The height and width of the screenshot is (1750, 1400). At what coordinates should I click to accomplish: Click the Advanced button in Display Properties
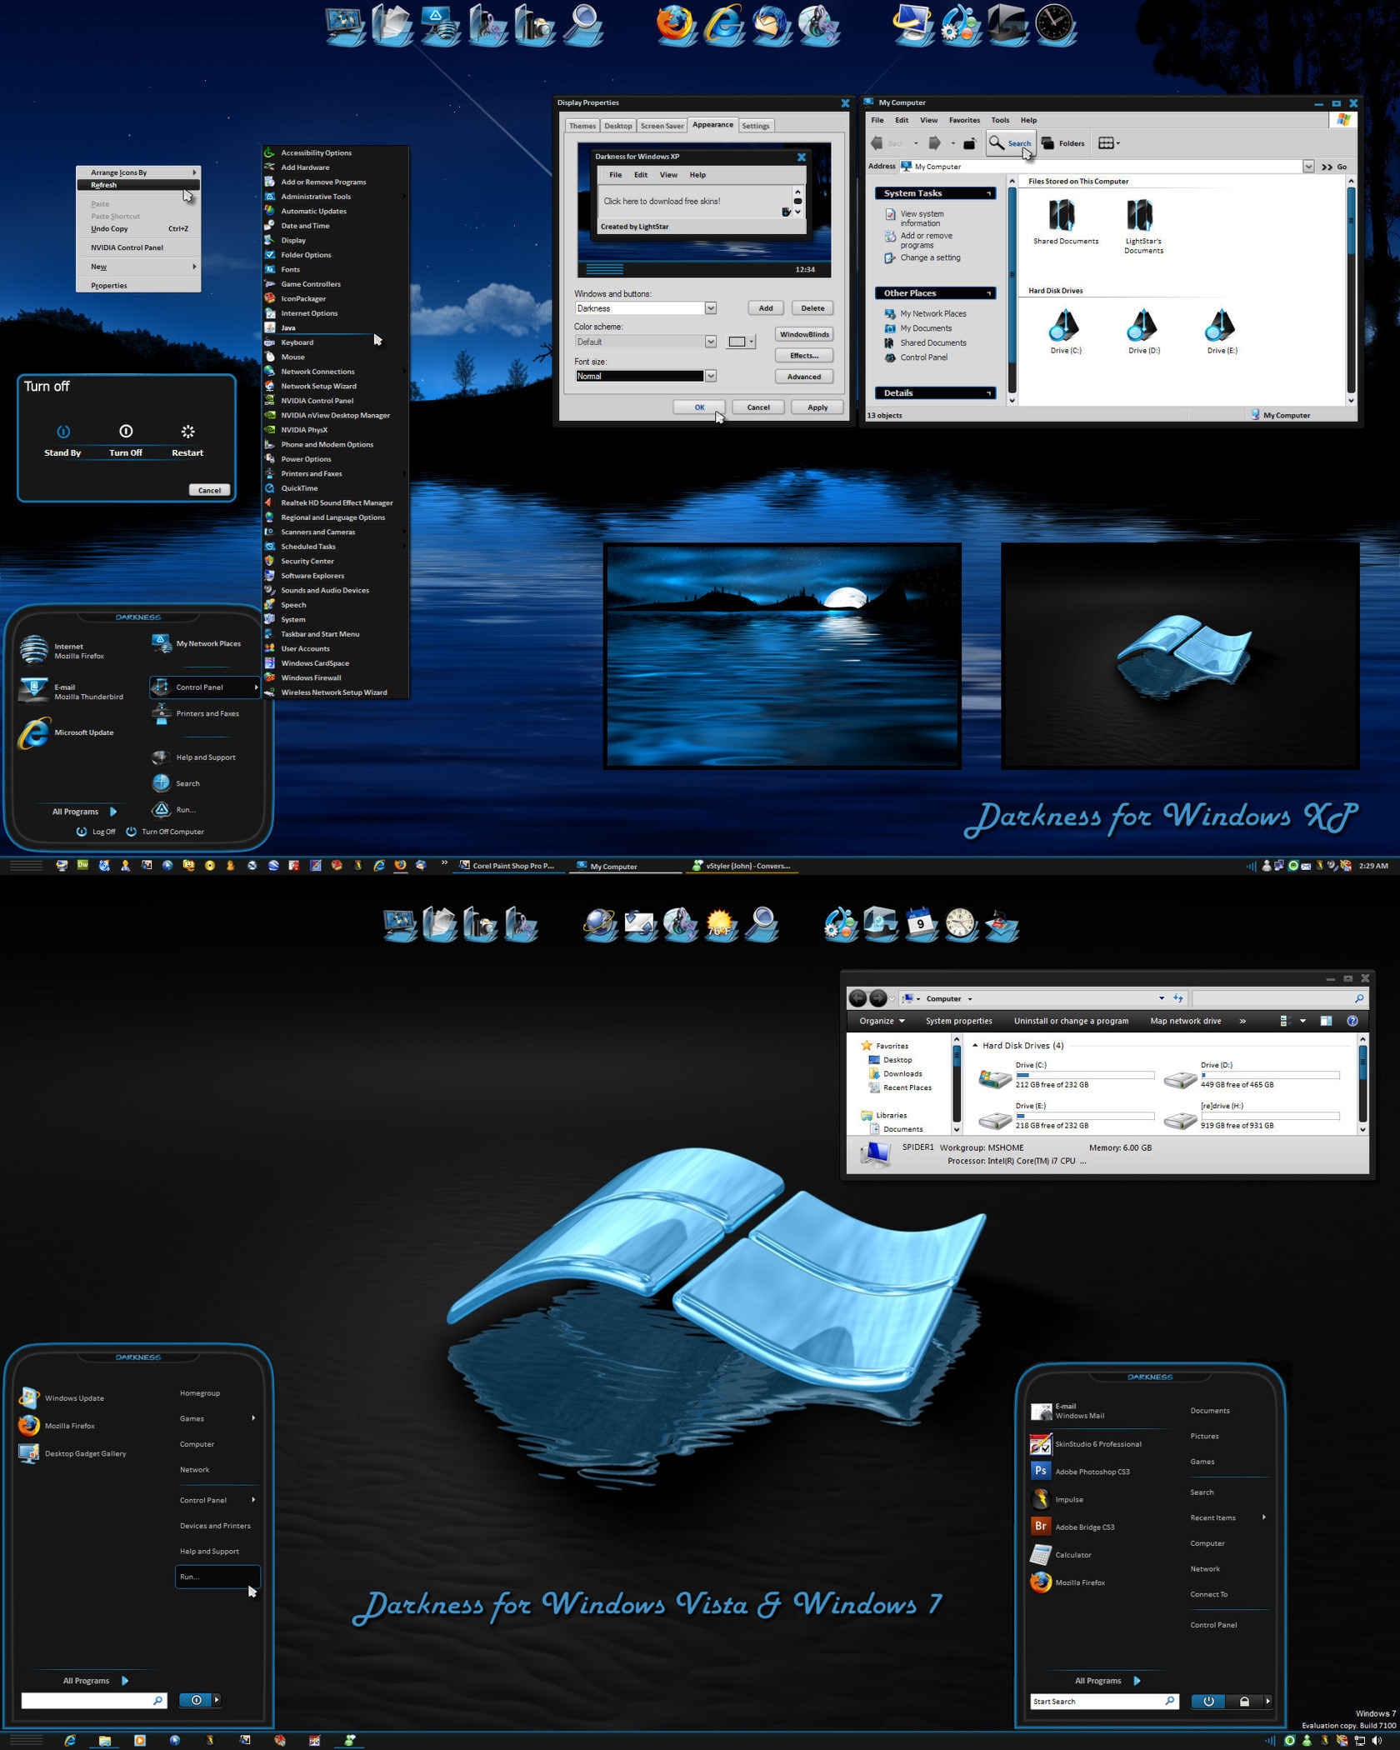(x=804, y=377)
